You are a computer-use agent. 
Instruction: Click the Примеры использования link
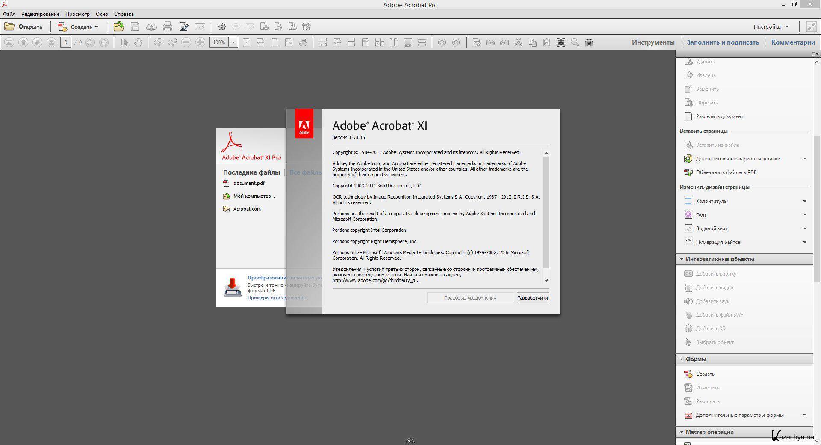[x=276, y=297]
